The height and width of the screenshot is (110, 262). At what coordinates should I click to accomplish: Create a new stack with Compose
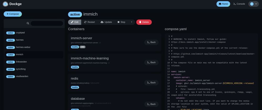point(13,14)
